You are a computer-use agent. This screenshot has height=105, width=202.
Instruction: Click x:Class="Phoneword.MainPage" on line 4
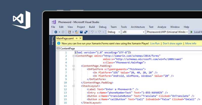(x=124, y=63)
